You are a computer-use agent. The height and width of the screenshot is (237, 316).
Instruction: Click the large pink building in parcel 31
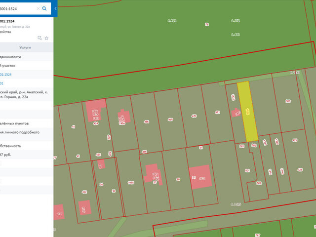200,177
